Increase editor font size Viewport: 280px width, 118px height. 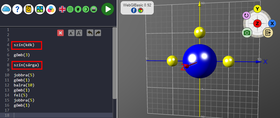[x=79, y=33]
